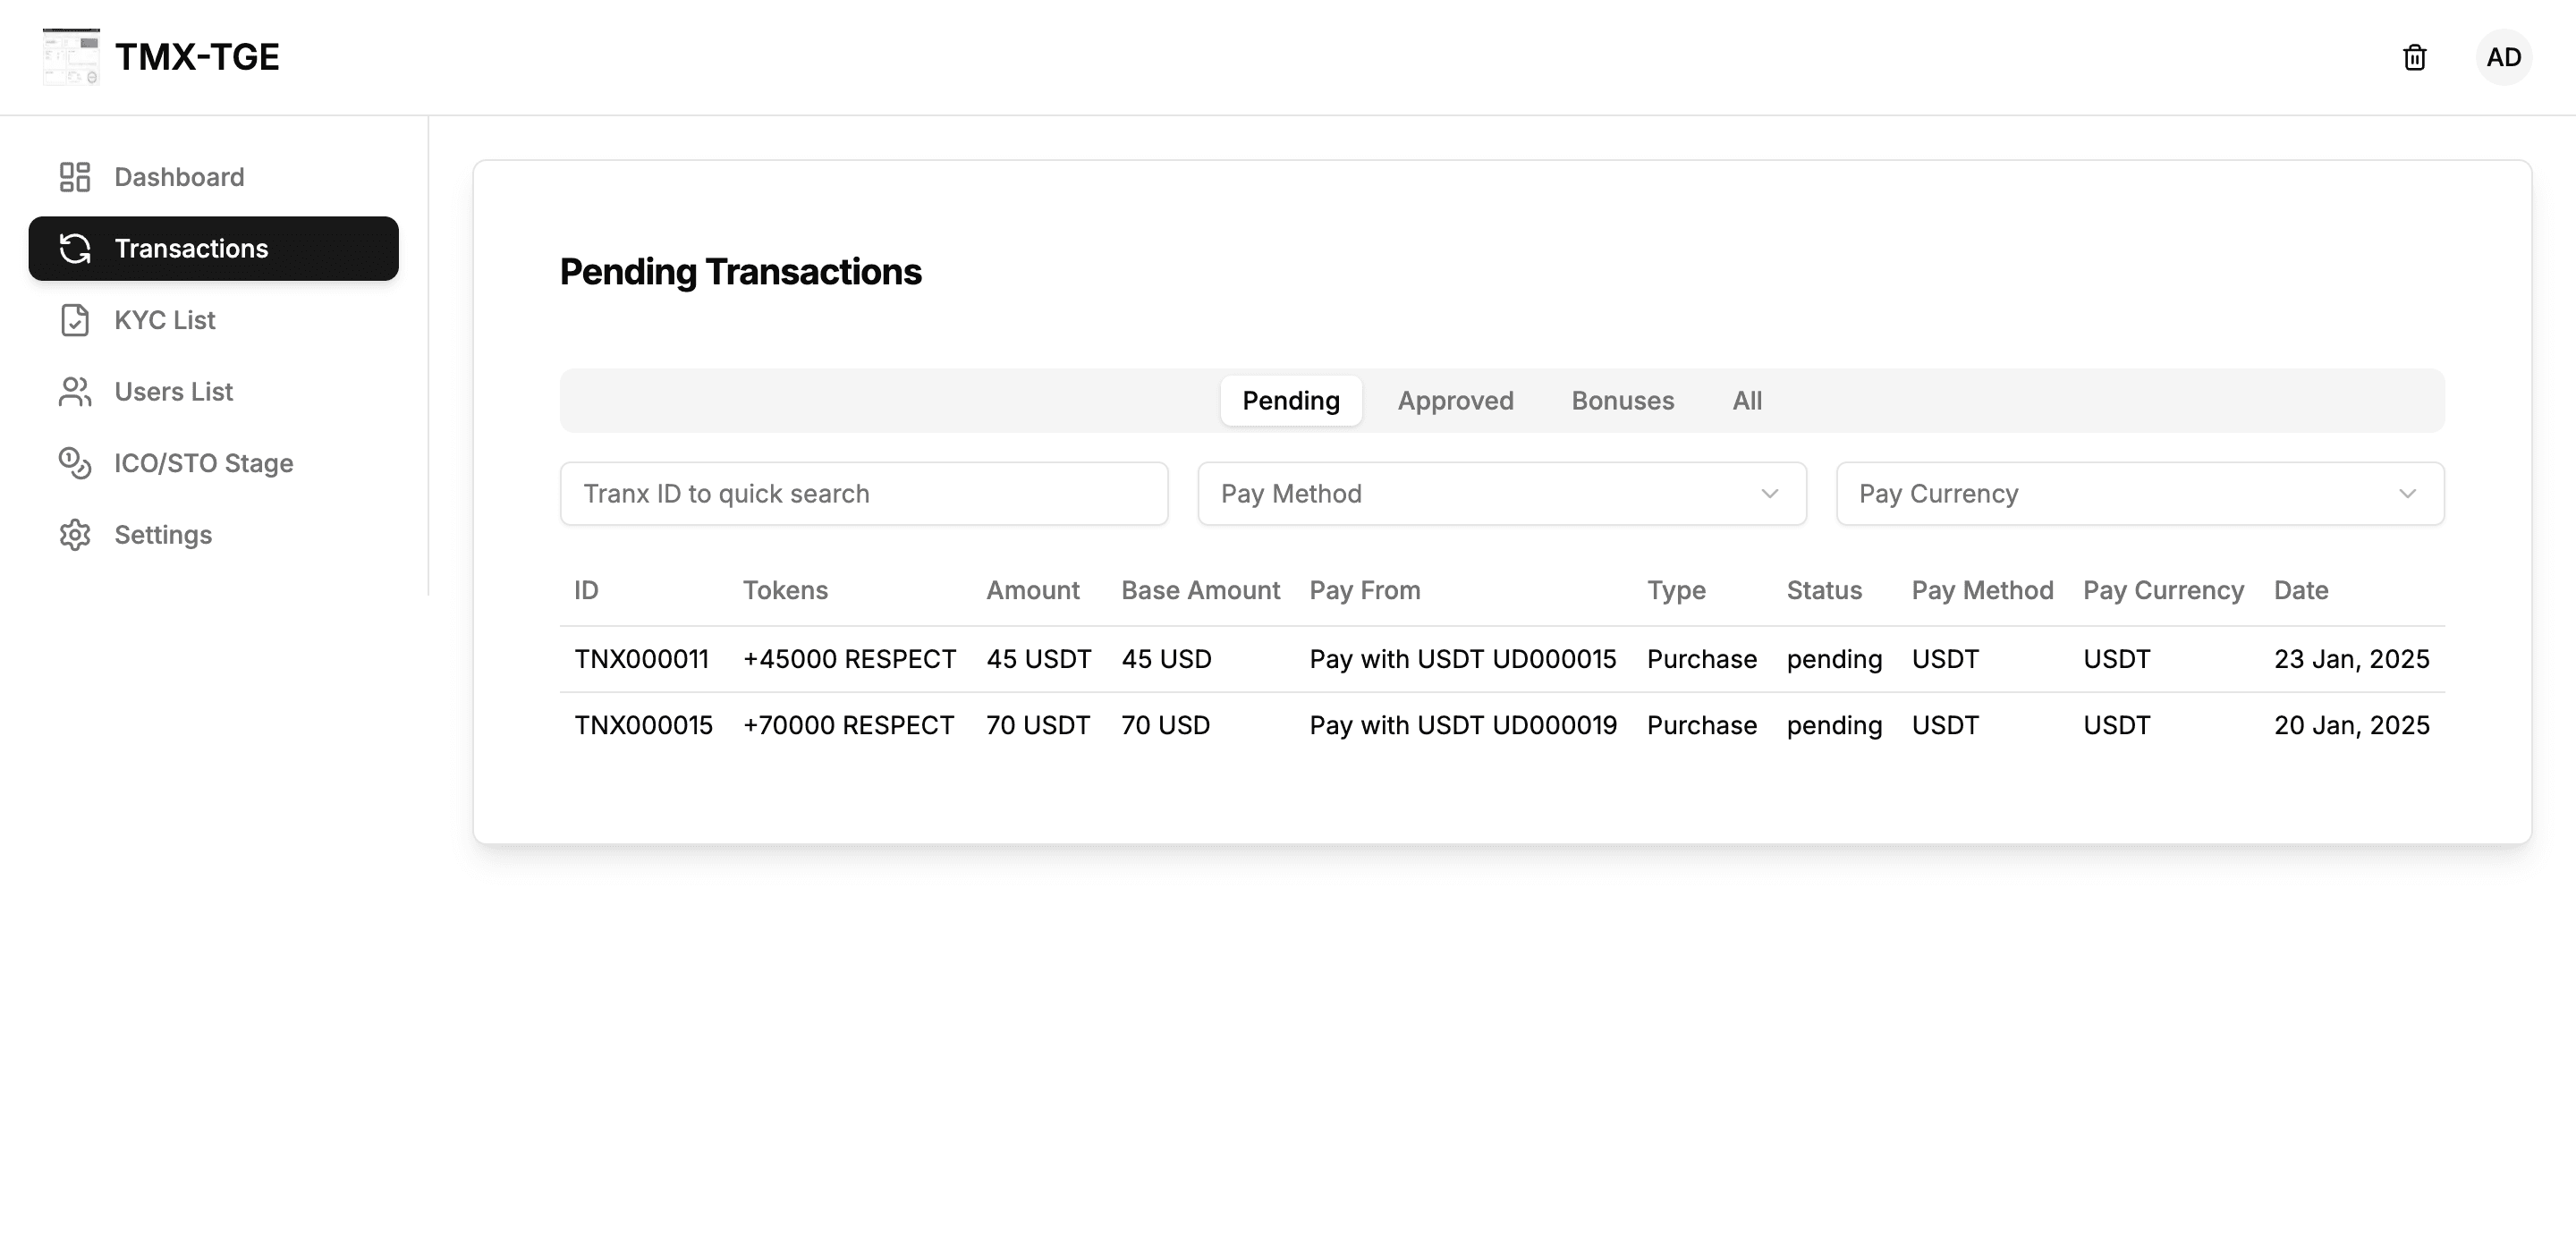Open Settings in the sidebar
Viewport: 2576px width, 1252px height.
tap(213, 535)
